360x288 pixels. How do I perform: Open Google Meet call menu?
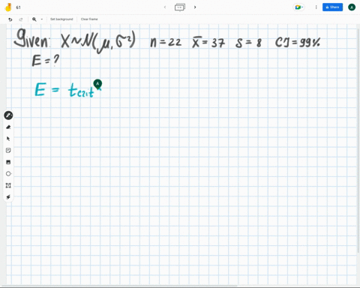298,7
